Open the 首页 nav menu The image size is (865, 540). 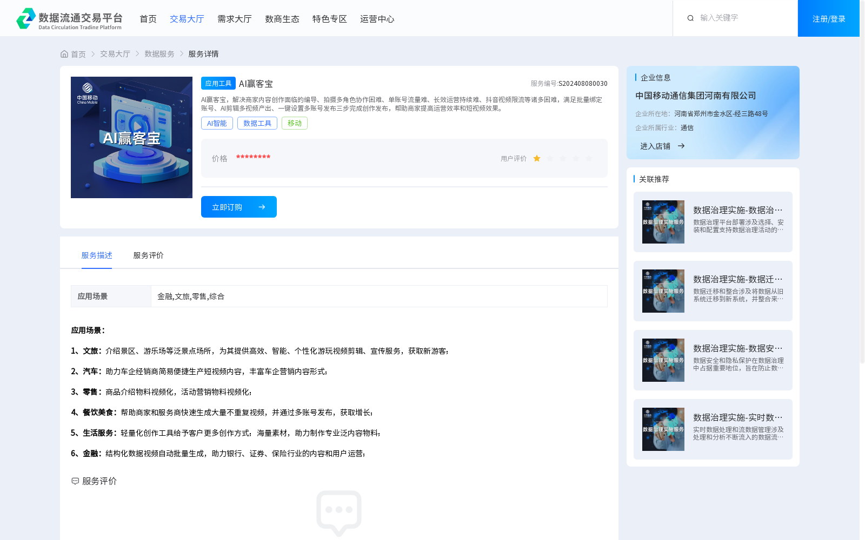click(148, 19)
